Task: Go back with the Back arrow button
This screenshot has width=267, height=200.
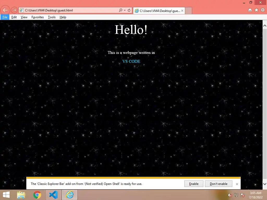Action: [5, 10]
